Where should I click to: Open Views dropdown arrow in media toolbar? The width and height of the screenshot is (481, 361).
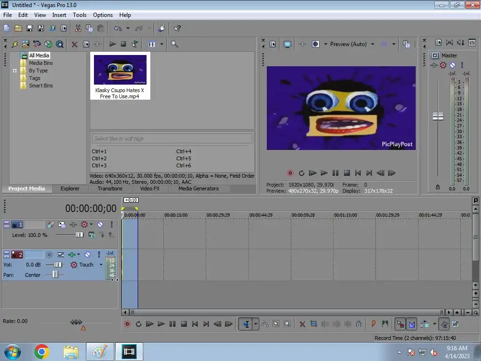pyautogui.click(x=162, y=44)
